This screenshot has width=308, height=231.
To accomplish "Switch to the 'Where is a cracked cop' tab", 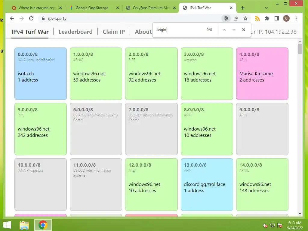I will click(36, 8).
